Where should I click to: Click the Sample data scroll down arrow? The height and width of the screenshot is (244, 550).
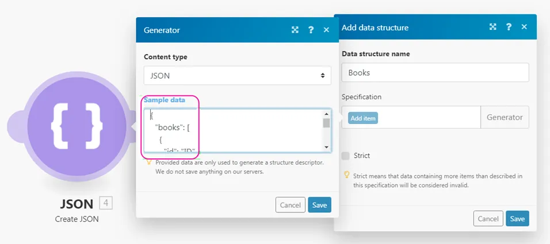click(327, 148)
